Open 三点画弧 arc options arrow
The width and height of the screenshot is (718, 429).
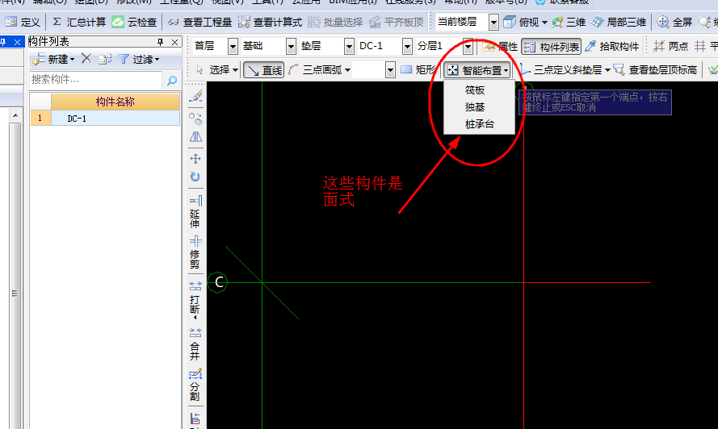[x=348, y=70]
